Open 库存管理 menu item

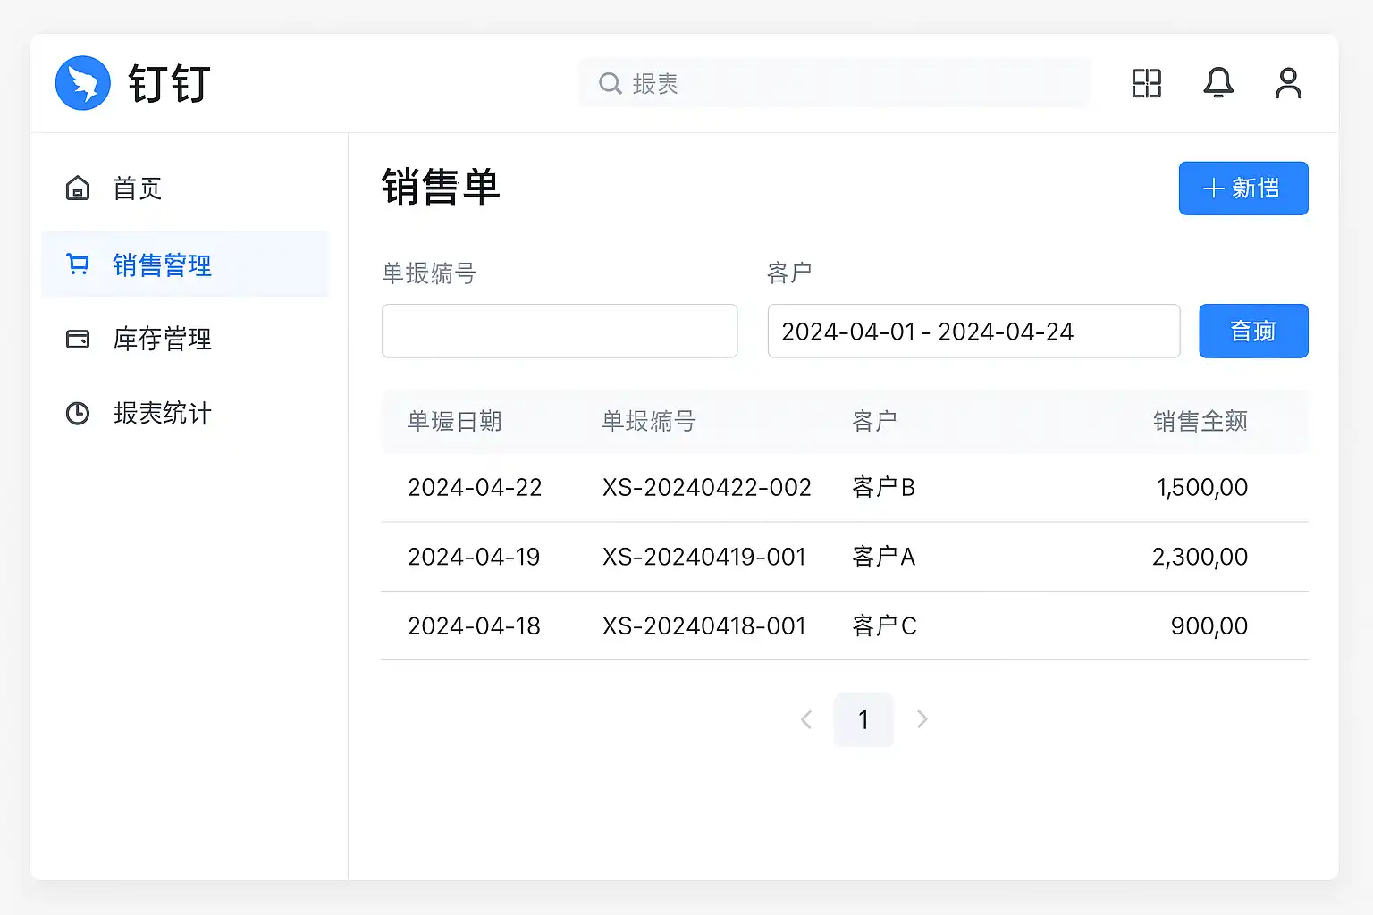point(162,339)
